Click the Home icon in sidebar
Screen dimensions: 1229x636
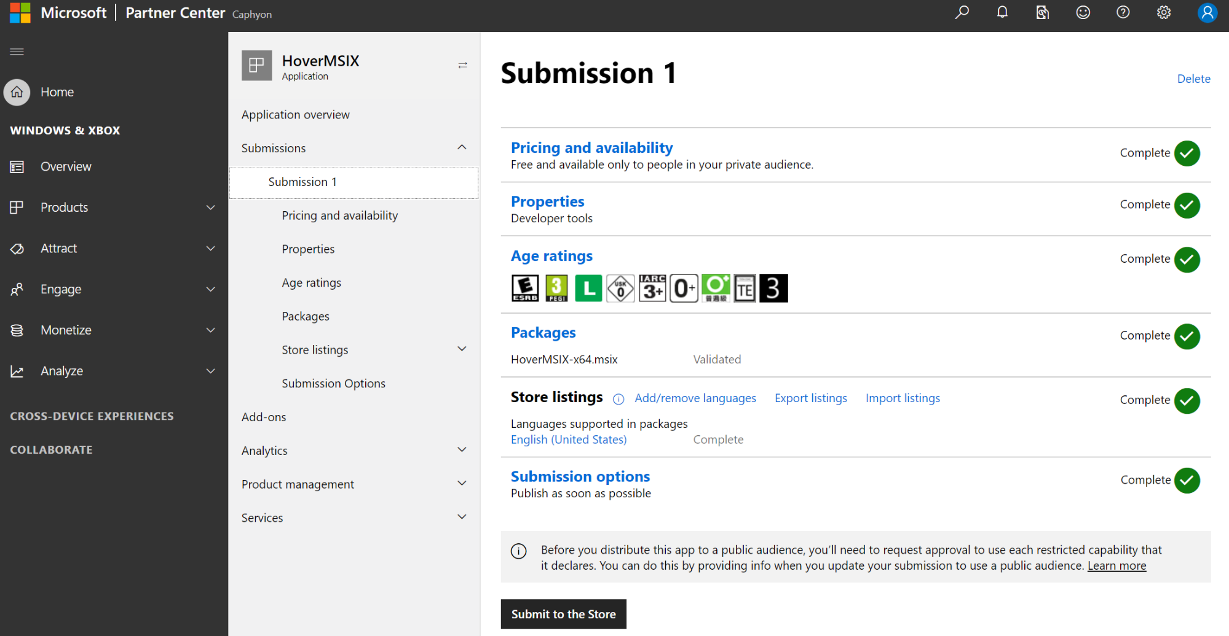coord(17,92)
